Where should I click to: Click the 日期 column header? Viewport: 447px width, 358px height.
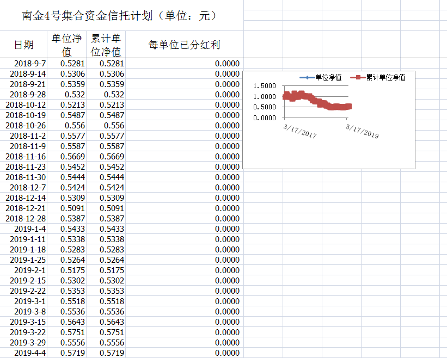[23, 45]
